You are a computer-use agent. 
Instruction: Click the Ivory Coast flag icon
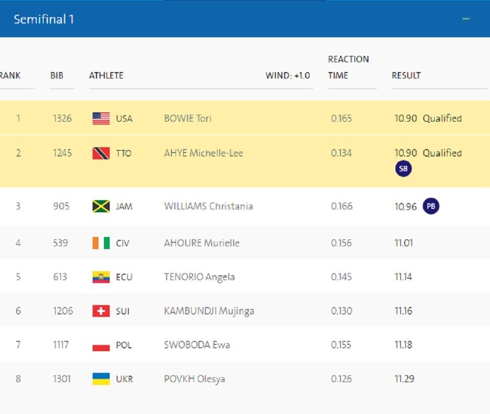(x=101, y=243)
